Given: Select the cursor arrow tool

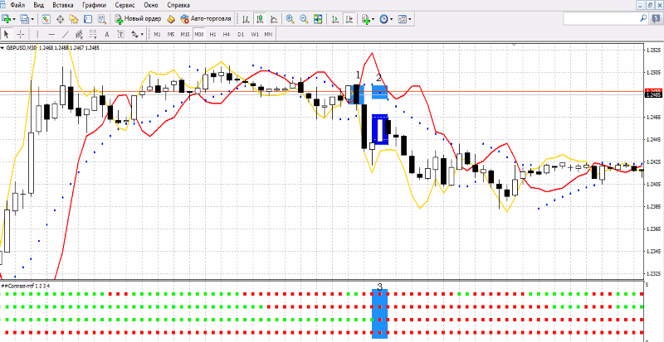Looking at the screenshot, I should pos(7,34).
